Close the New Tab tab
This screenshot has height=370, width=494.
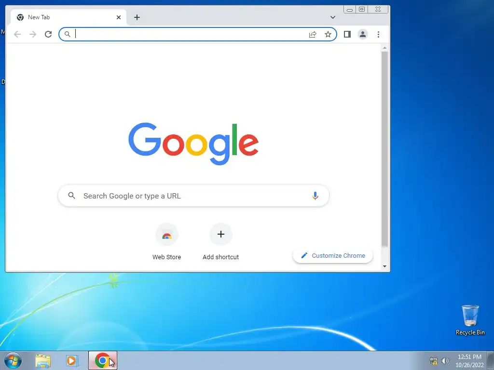(119, 17)
